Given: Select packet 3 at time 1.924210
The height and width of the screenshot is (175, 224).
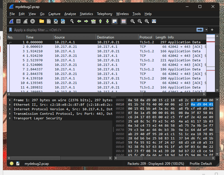Looking at the screenshot, I should 107,51.
